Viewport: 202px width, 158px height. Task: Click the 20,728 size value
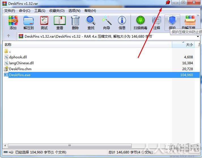(188, 69)
